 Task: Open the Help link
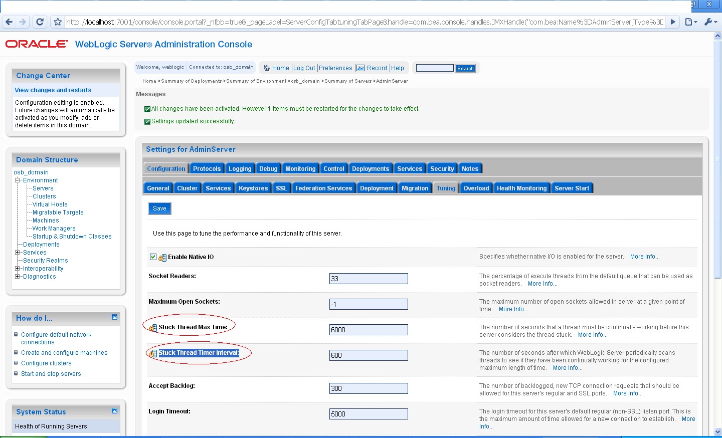(x=398, y=68)
